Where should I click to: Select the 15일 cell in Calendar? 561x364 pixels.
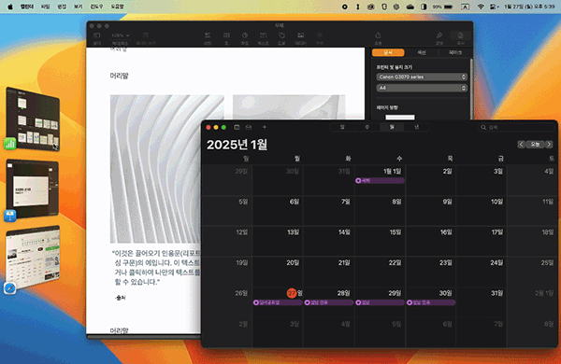point(380,241)
